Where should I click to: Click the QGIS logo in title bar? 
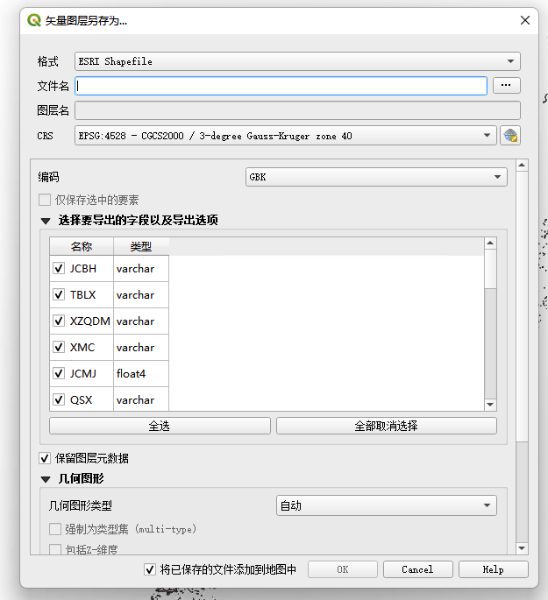pos(34,20)
